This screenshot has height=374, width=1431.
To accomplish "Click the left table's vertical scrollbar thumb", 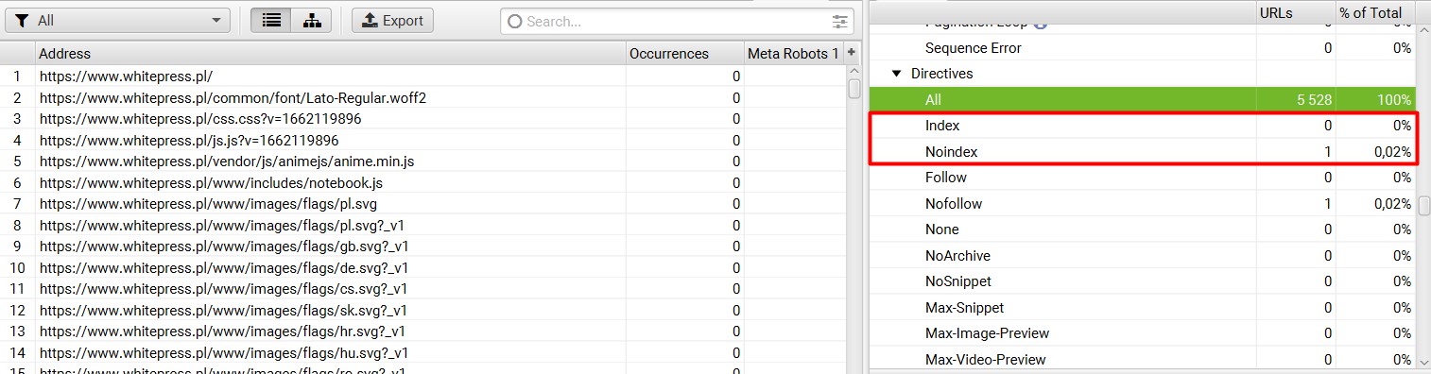I will [x=854, y=89].
